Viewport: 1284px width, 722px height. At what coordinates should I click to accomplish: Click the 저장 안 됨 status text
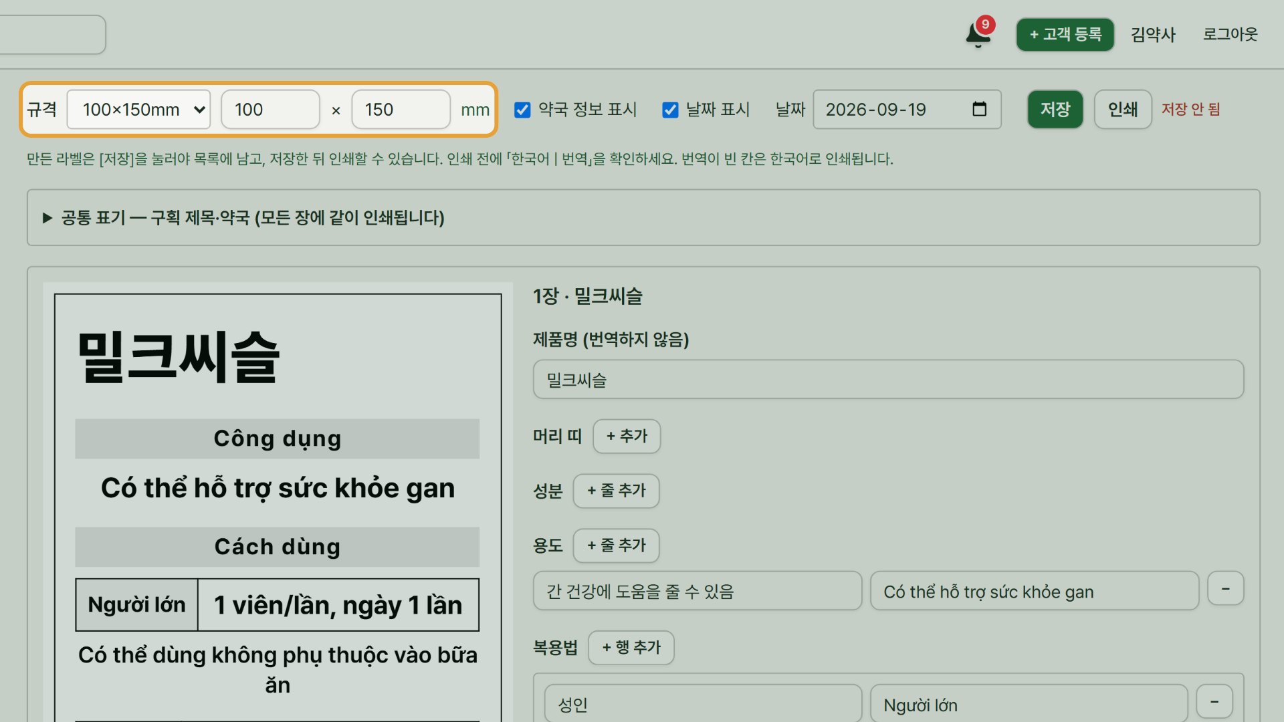click(1191, 109)
